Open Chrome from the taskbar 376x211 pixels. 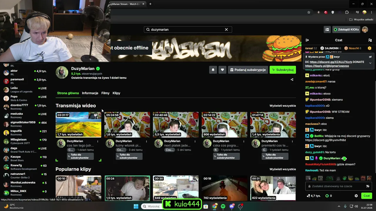click(214, 206)
